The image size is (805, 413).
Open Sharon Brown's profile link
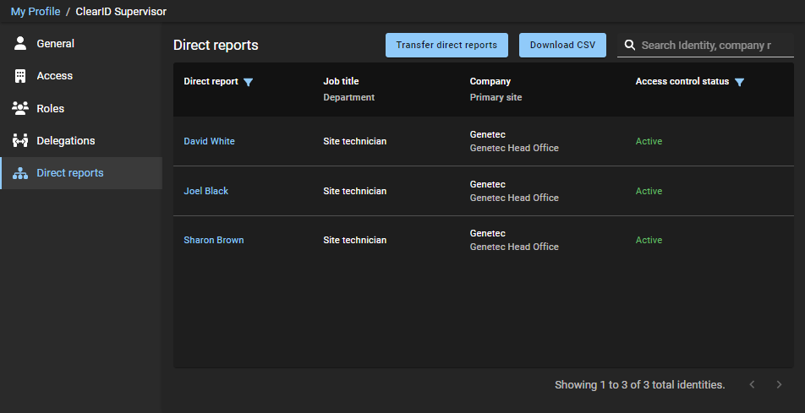click(213, 240)
